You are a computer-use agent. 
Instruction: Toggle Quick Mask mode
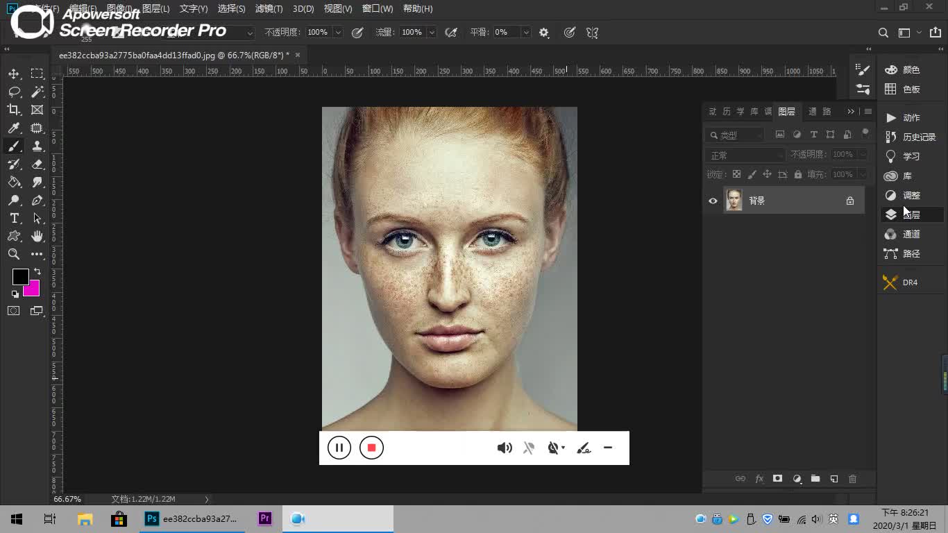[x=14, y=311]
